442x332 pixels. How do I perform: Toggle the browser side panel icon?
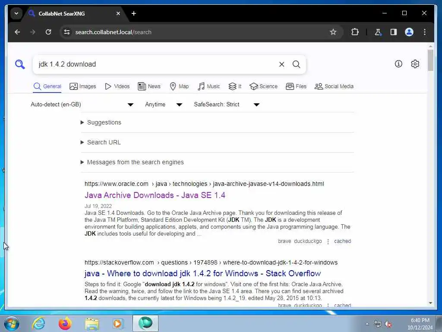tap(394, 32)
